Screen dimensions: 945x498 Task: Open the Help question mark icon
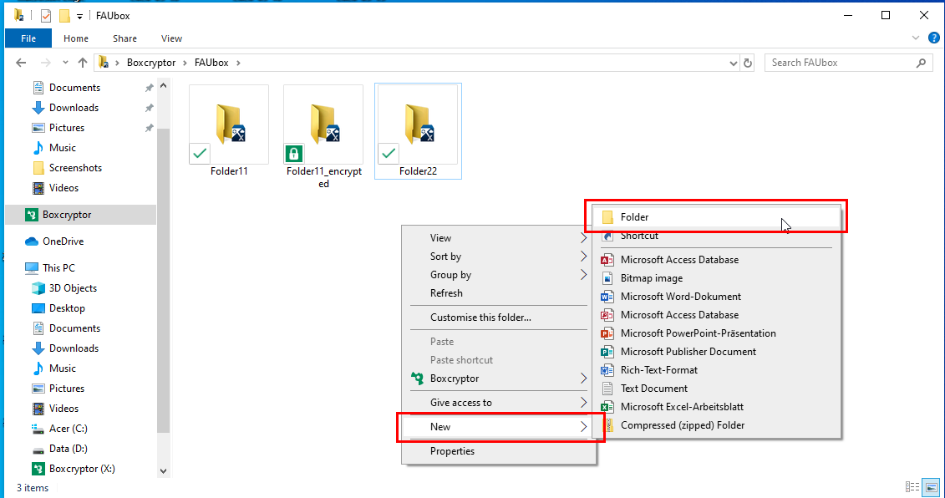[x=933, y=38]
